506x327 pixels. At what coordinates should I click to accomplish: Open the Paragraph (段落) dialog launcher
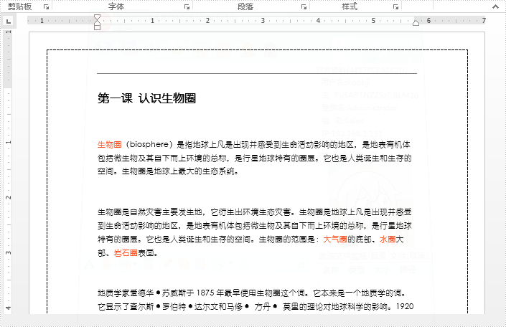(304, 6)
